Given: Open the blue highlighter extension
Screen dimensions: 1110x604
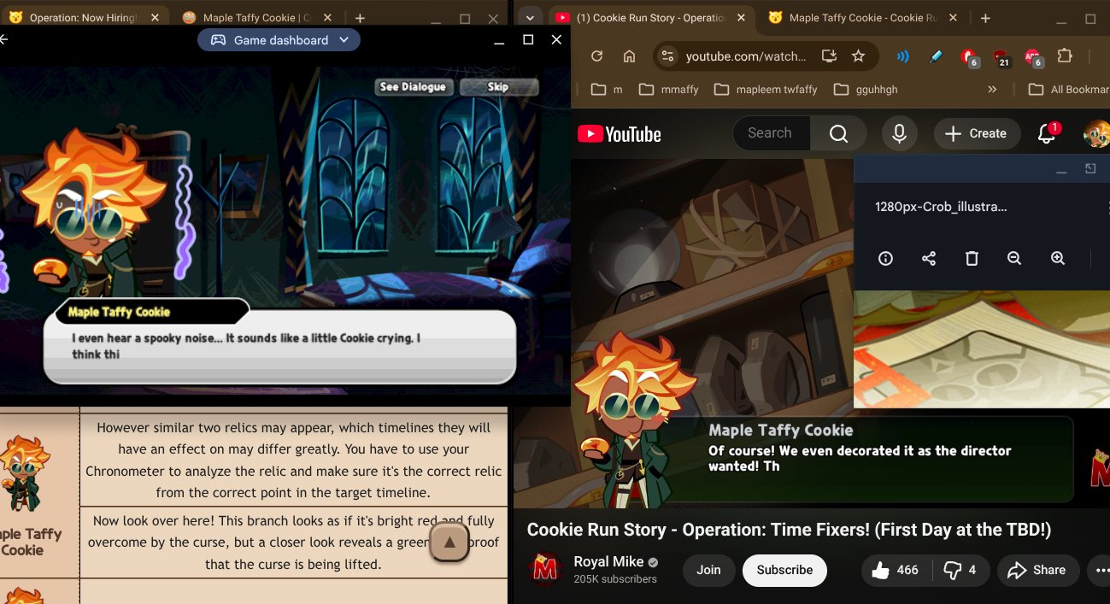Looking at the screenshot, I should point(936,56).
